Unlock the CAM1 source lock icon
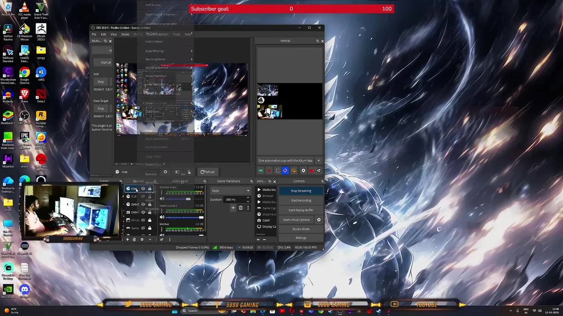The width and height of the screenshot is (563, 316). [x=150, y=212]
